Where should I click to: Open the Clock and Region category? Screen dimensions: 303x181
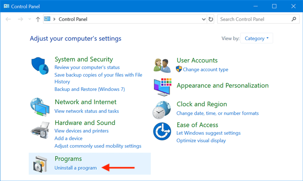pos(202,104)
